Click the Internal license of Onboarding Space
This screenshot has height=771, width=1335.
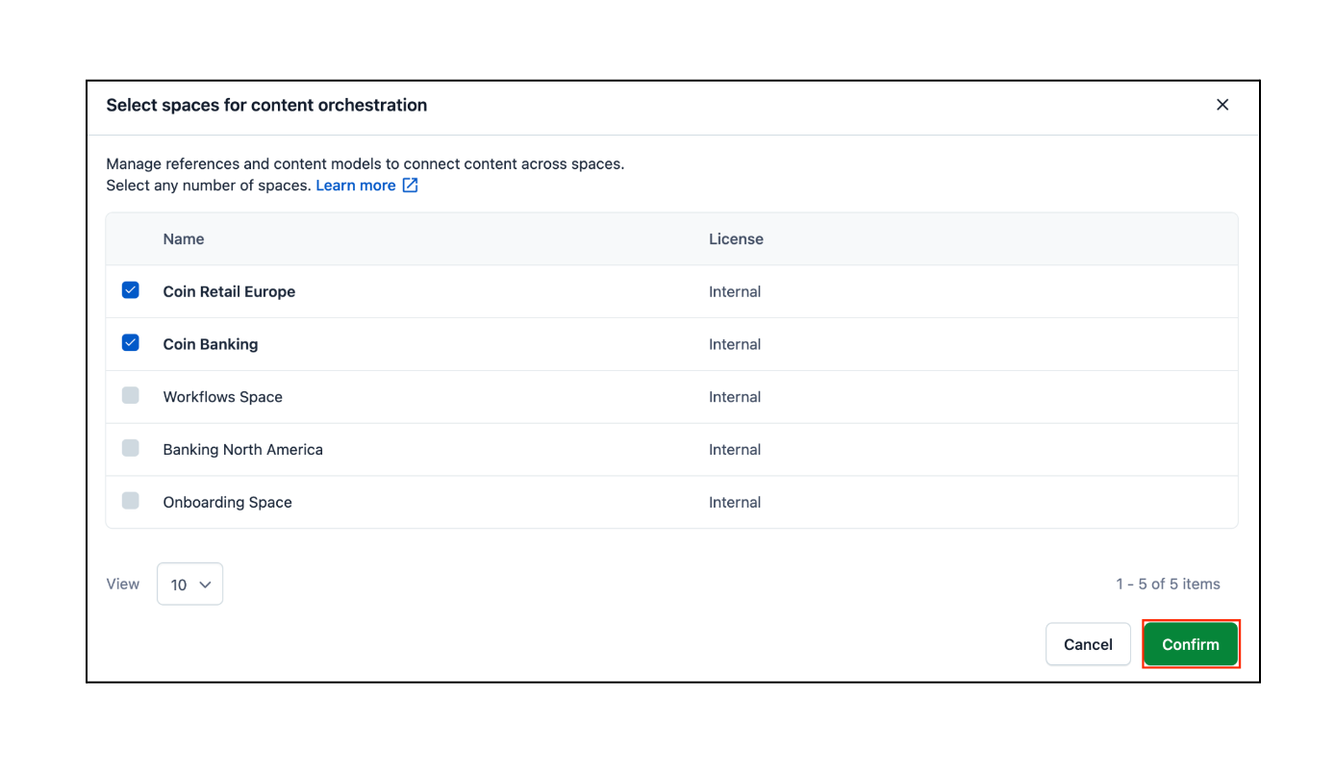735,502
